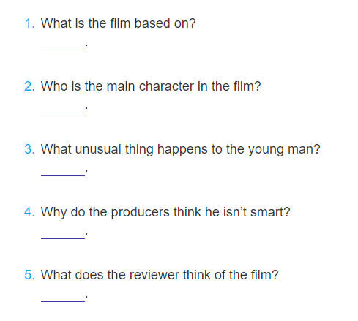Image resolution: width=358 pixels, height=321 pixels.
Task: Click the blue number 2 label
Action: point(29,86)
